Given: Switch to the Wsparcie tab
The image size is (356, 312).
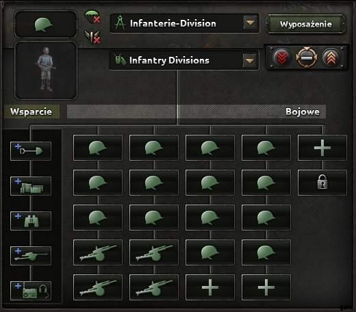Looking at the screenshot, I should [x=31, y=112].
